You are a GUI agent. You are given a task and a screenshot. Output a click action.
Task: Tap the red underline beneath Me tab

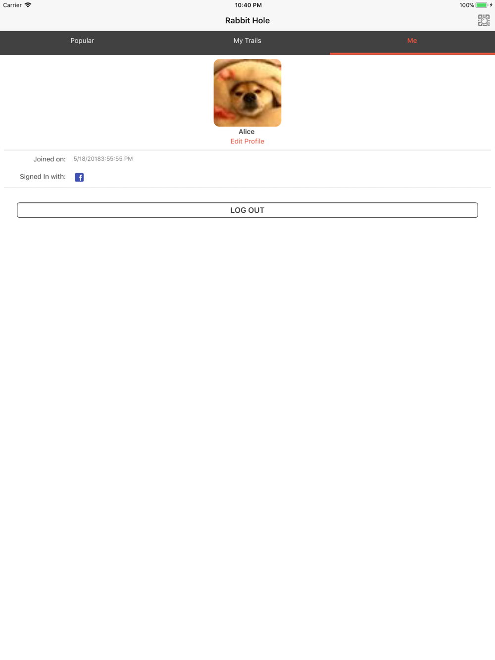(412, 53)
